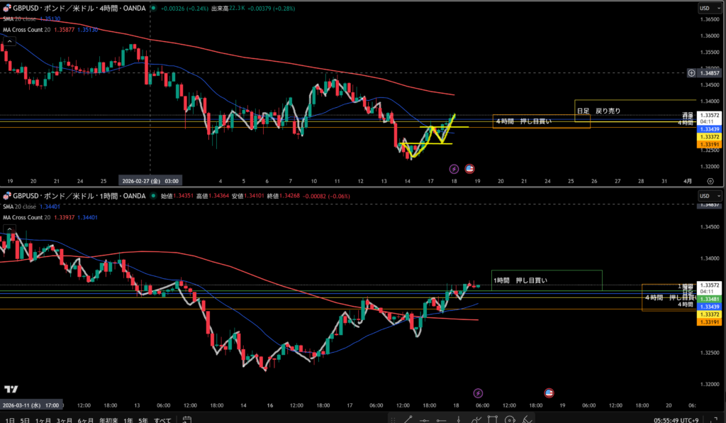This screenshot has width=726, height=423.
Task: Open the US flag economic event on lower chart
Action: pos(548,392)
